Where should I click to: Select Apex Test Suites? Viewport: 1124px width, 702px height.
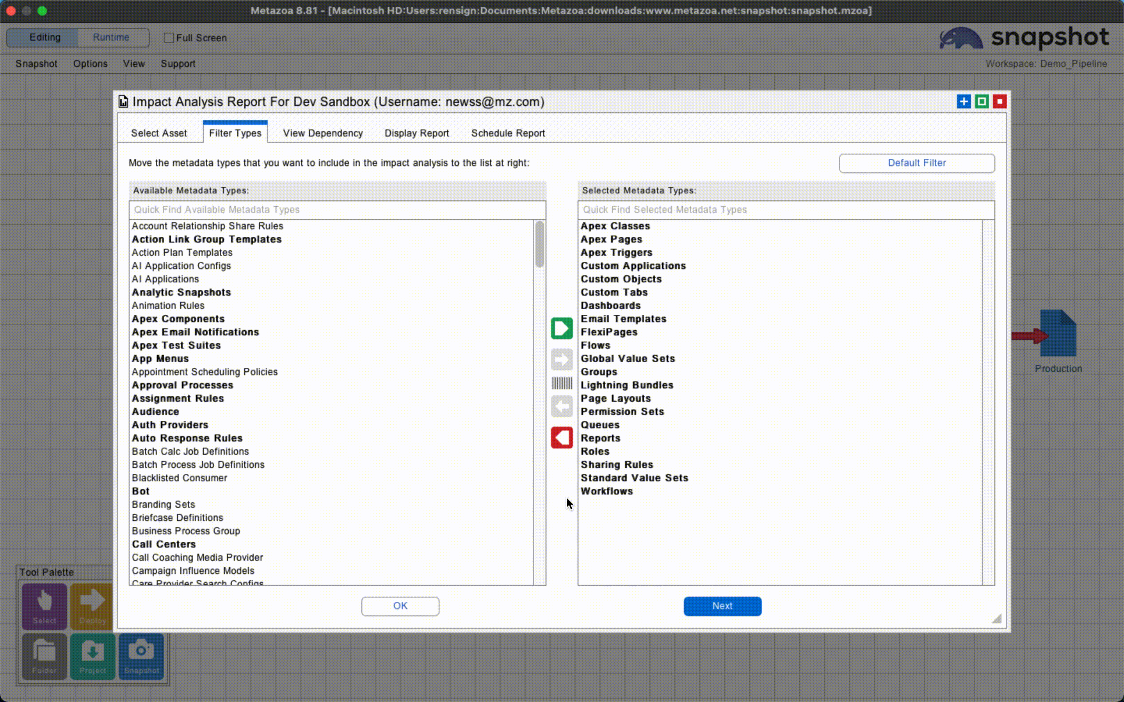point(332,346)
